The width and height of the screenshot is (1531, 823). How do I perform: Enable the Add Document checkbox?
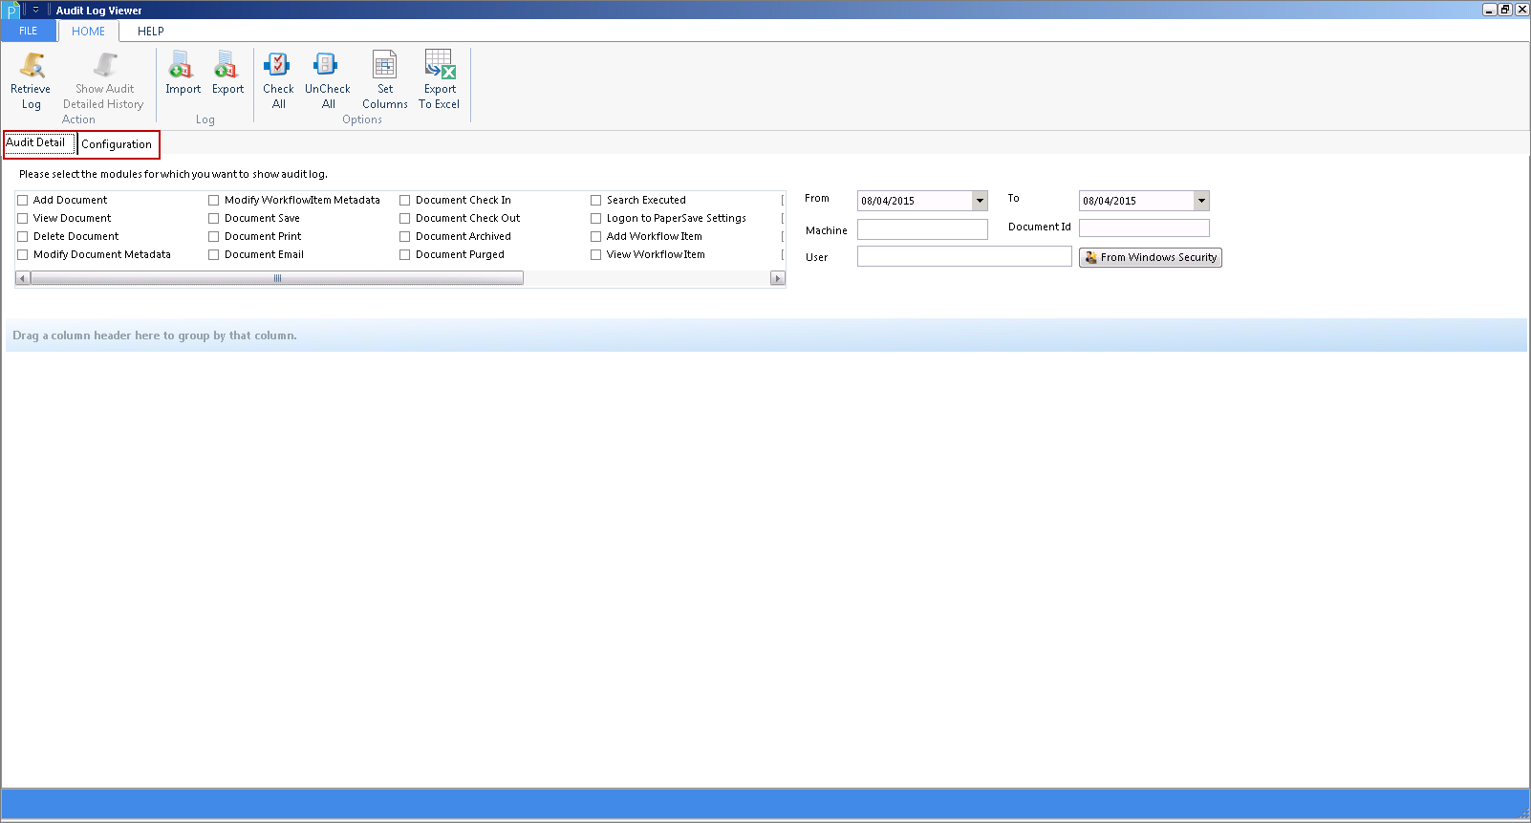(x=22, y=201)
